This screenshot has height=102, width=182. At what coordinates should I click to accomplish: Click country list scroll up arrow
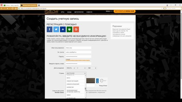(86, 76)
